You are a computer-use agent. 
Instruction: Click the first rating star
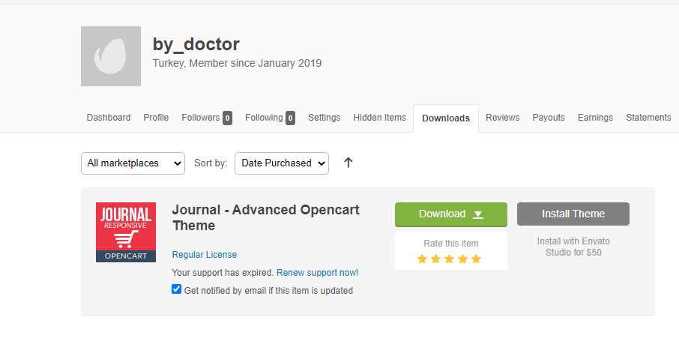[422, 259]
